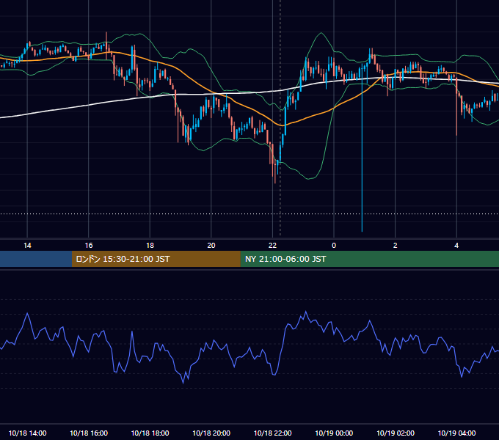This screenshot has width=499, height=440.
Task: Click the 10/18 14:00 date label
Action: click(27, 433)
